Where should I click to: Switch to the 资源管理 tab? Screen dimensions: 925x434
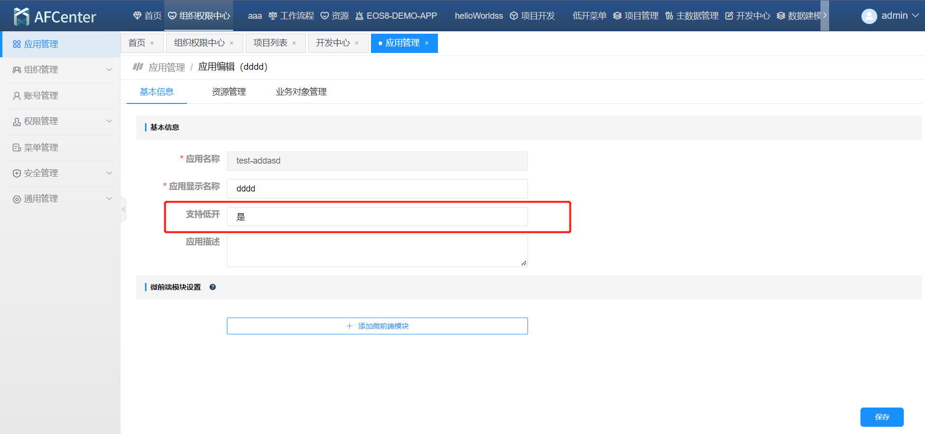pos(229,92)
